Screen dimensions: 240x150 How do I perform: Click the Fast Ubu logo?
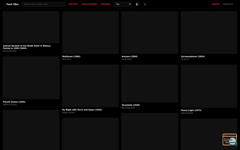tap(11, 4)
